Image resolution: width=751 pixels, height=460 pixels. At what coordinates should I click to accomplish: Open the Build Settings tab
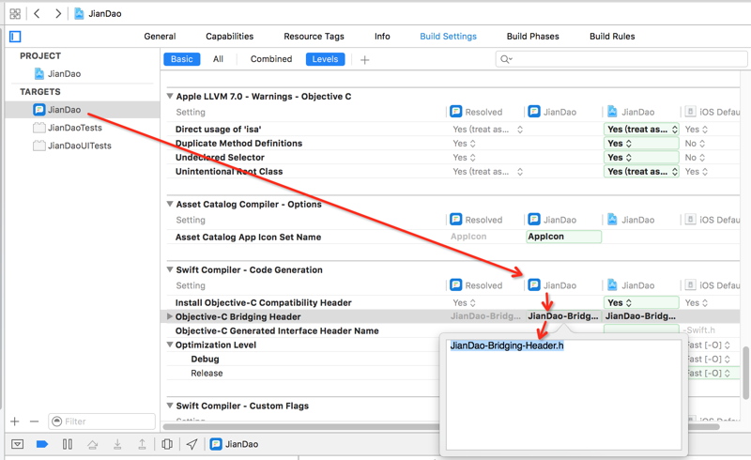tap(449, 37)
